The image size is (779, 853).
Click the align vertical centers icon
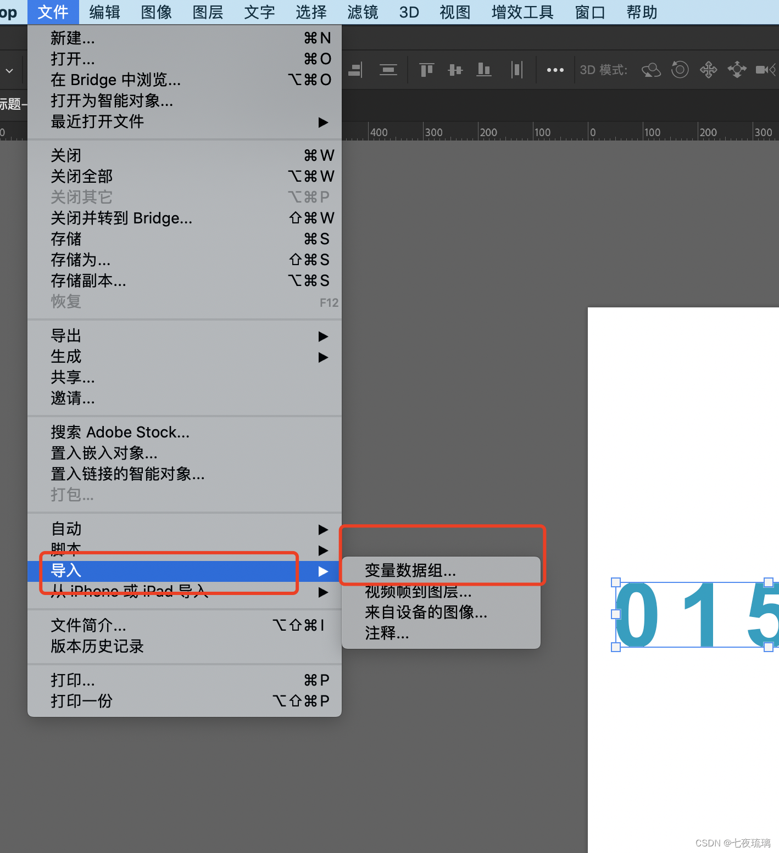pos(455,70)
